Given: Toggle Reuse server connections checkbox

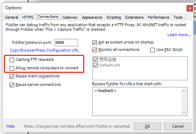Looking at the screenshot, I should click(12, 85).
